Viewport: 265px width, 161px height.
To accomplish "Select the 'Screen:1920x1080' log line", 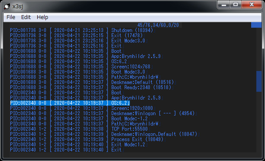I will [x=81, y=108].
